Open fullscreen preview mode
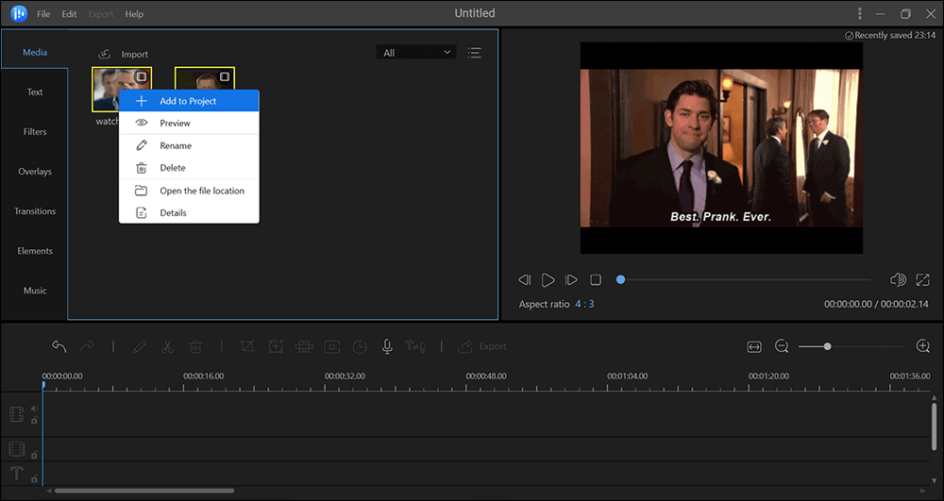This screenshot has width=944, height=501. [922, 280]
